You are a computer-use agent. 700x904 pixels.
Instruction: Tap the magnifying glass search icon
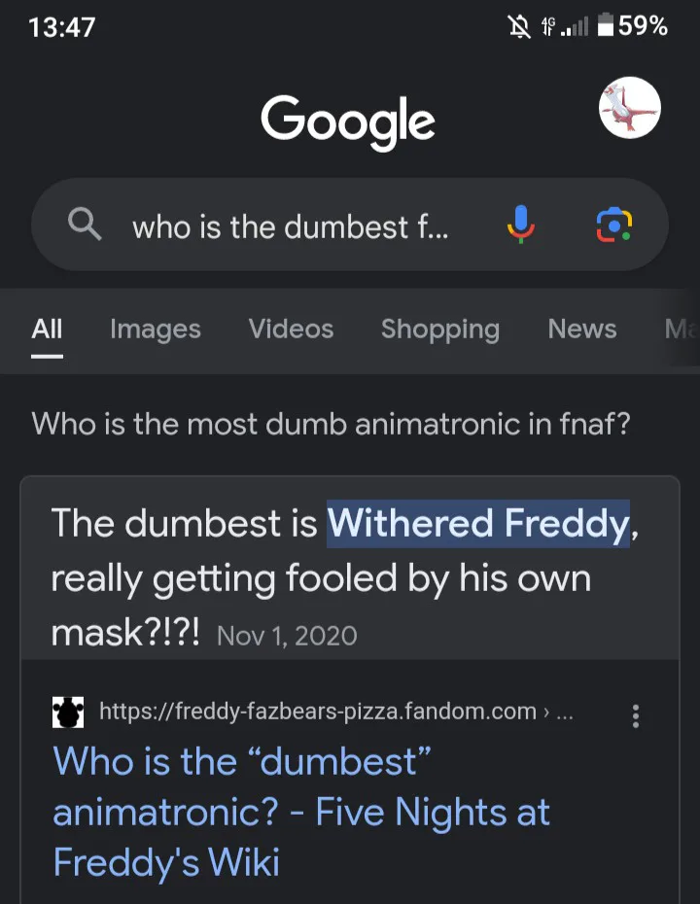[x=85, y=225]
